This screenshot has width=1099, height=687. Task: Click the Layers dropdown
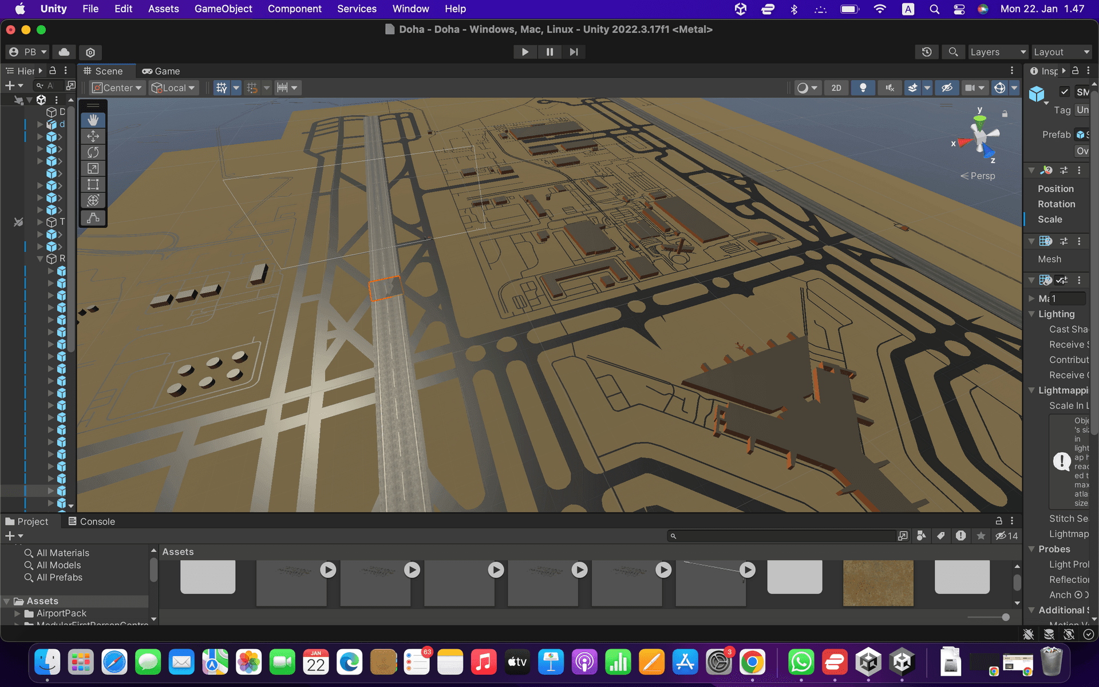997,52
